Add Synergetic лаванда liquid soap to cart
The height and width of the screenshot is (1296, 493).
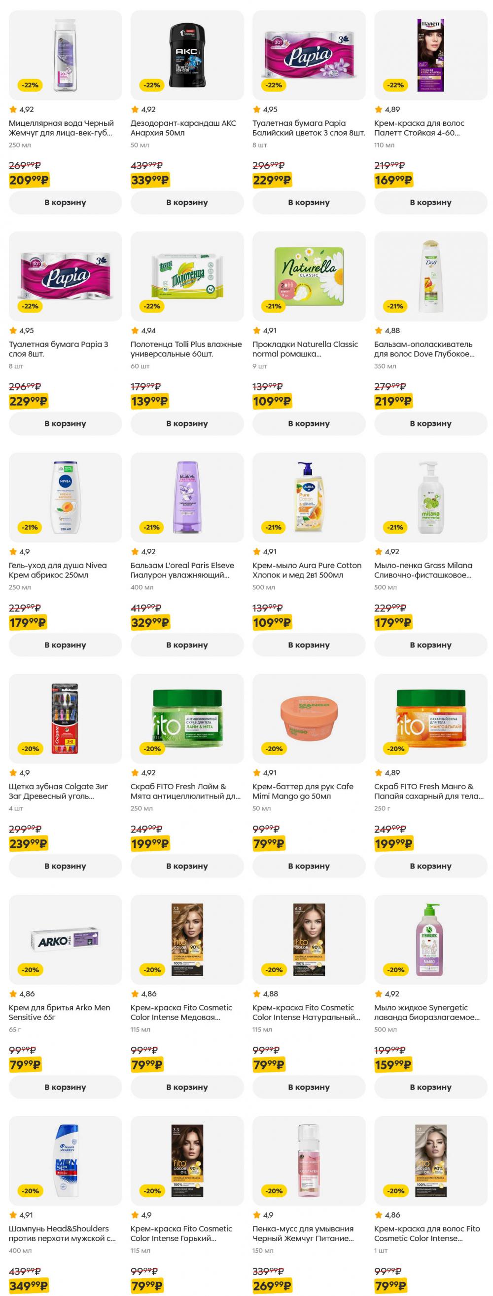431,1088
